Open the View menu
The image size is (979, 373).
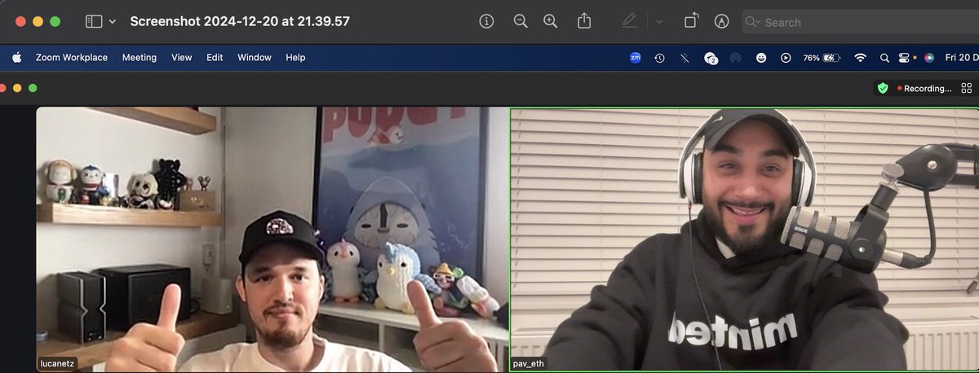[182, 58]
